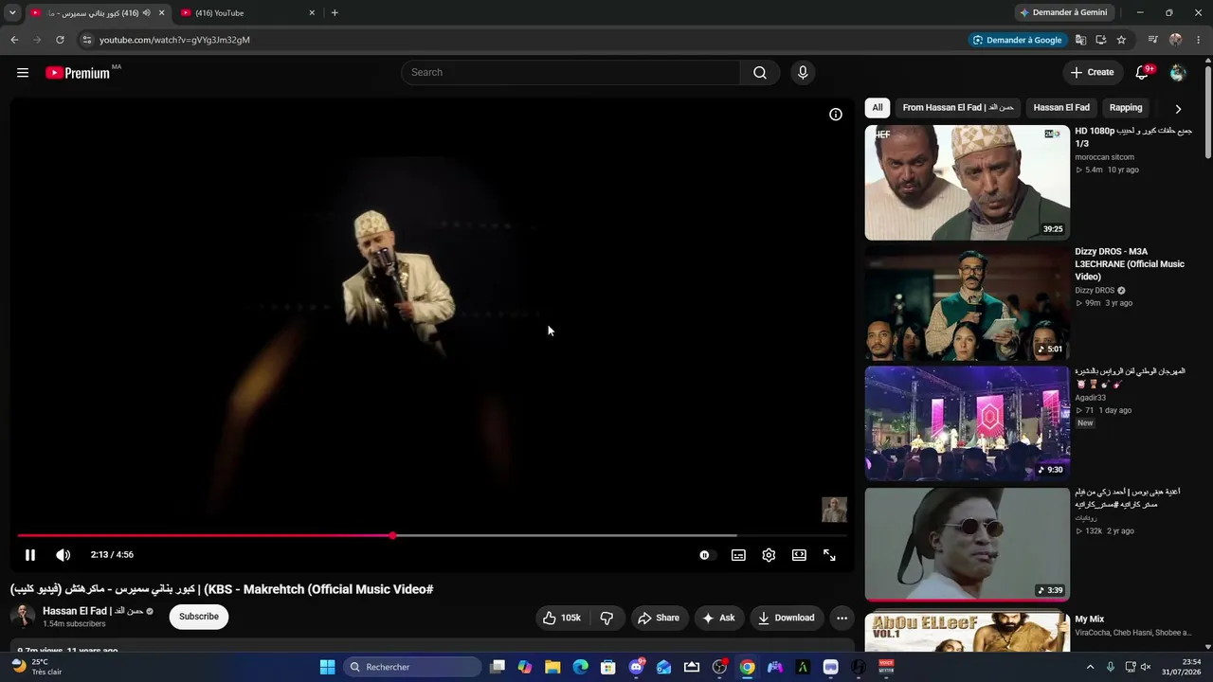Open more actions ellipsis under video

tap(842, 618)
